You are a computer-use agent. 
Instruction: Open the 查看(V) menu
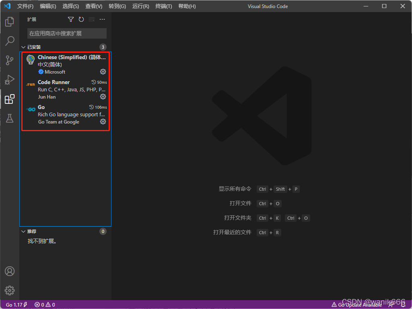(94, 6)
